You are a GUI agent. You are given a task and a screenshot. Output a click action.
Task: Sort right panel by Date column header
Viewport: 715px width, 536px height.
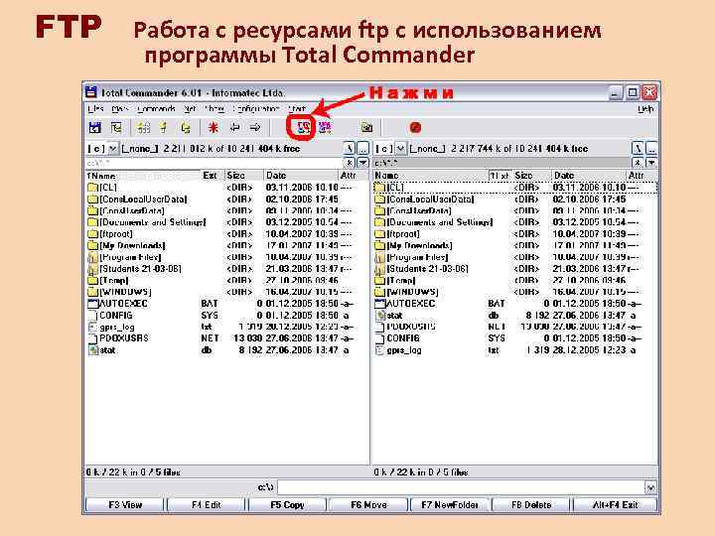coord(588,176)
